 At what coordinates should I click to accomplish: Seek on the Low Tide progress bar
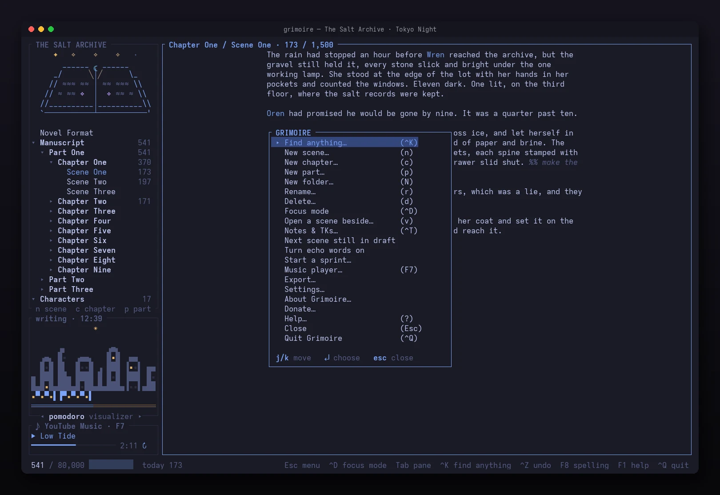[x=73, y=445]
